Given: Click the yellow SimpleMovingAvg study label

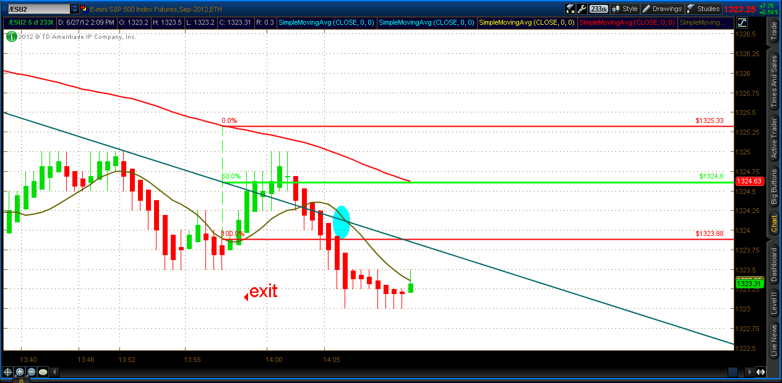Looking at the screenshot, I should click(527, 22).
